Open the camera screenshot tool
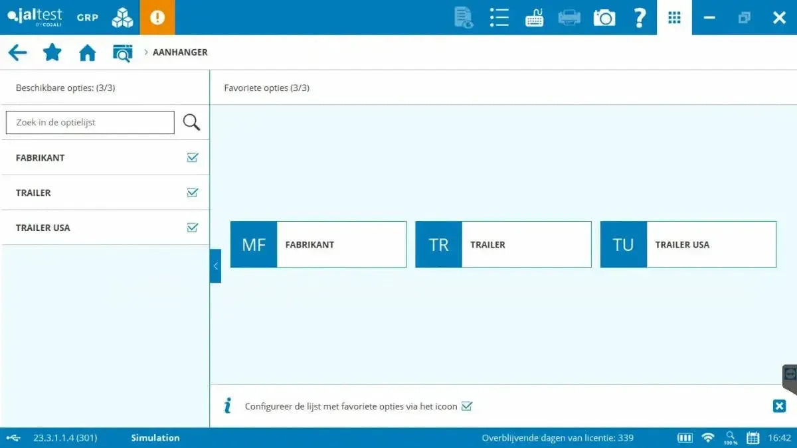 (x=604, y=17)
